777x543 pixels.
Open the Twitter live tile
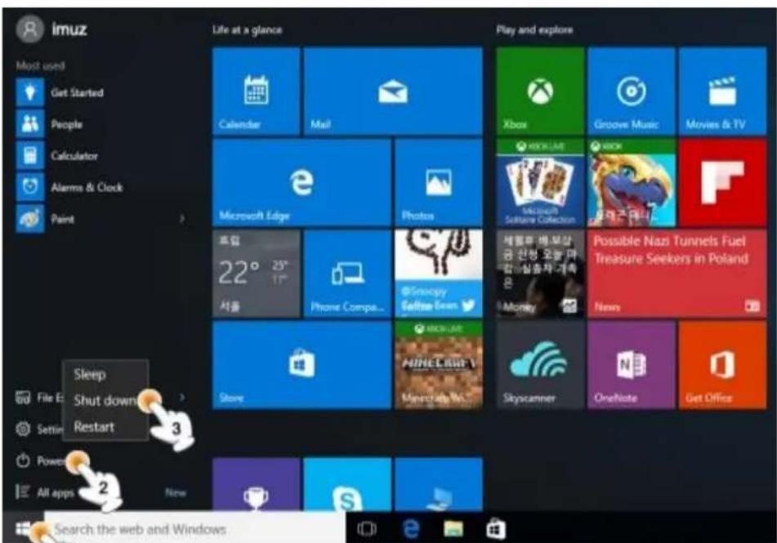tap(439, 274)
